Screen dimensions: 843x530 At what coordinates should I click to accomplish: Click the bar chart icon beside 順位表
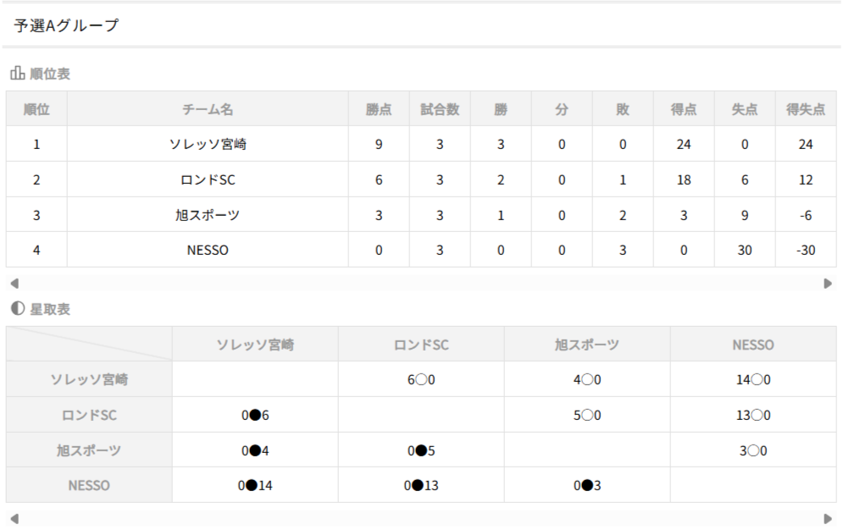pyautogui.click(x=17, y=74)
